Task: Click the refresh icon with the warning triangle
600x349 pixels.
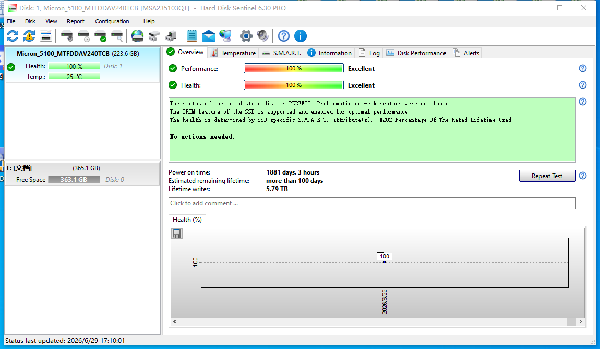Action: point(29,36)
